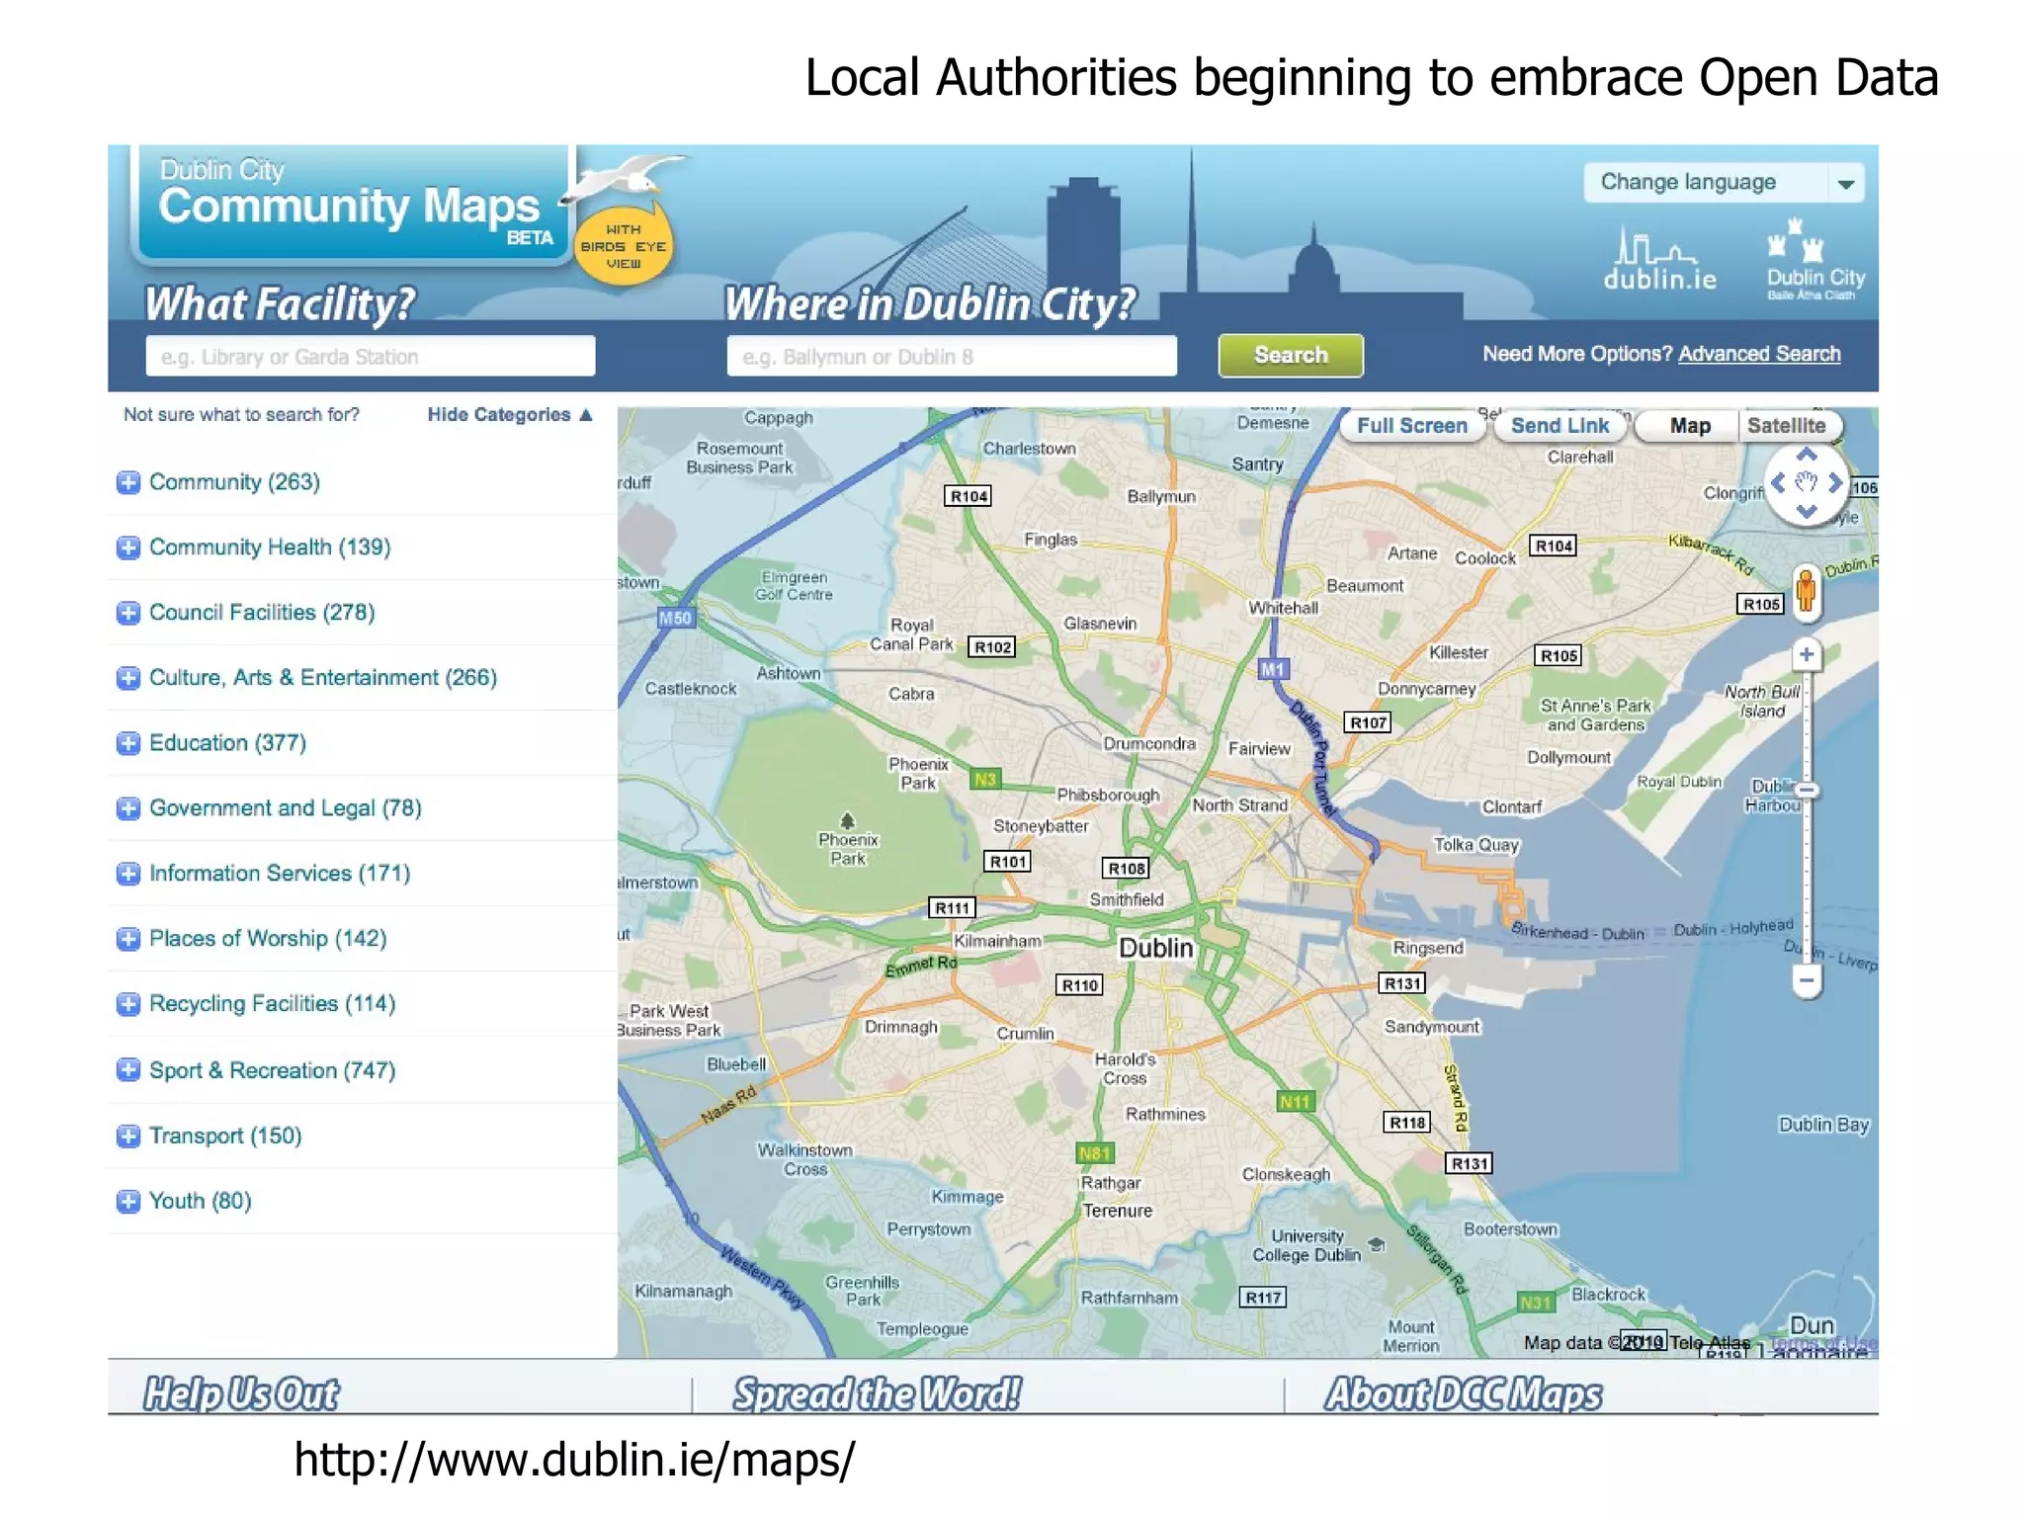Pan the map up with arrow

1807,455
